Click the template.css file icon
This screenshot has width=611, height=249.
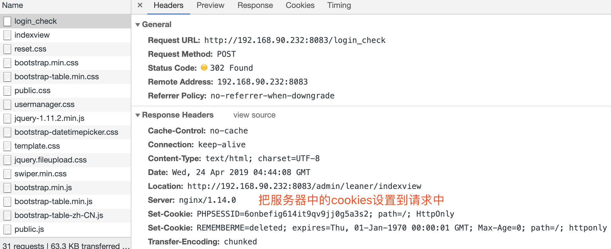click(7, 146)
